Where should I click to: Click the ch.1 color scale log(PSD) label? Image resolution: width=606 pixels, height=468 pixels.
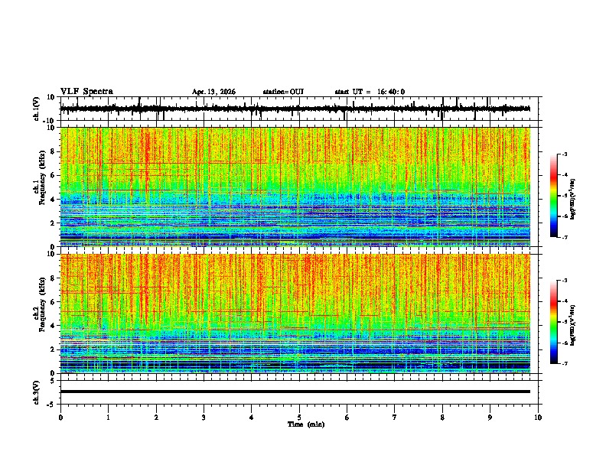click(573, 200)
